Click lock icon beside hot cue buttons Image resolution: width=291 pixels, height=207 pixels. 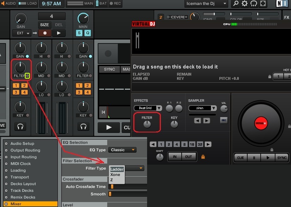click(x=269, y=76)
